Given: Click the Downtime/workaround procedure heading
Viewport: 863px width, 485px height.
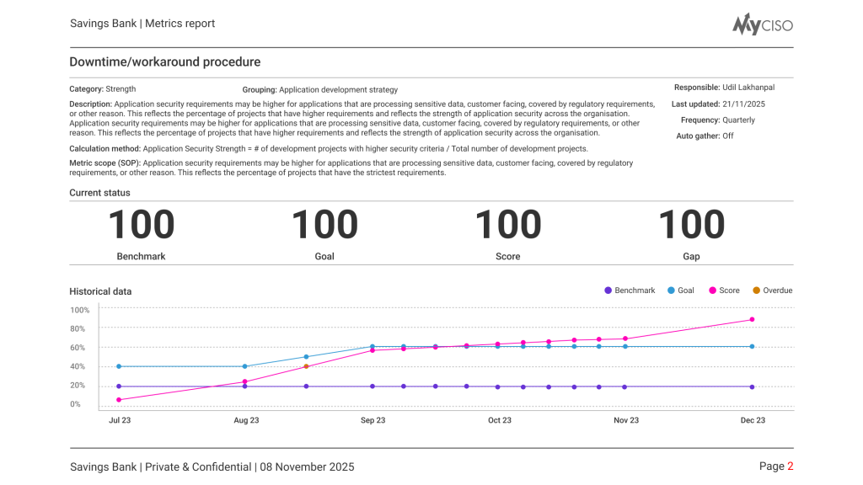Looking at the screenshot, I should [165, 61].
